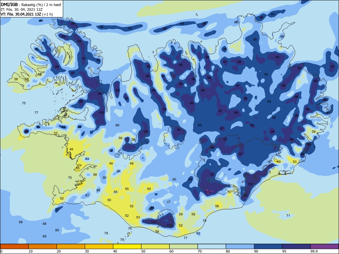Select the navy 95–99.9 legend swatch
The image size is (339, 254).
(x=296, y=247)
